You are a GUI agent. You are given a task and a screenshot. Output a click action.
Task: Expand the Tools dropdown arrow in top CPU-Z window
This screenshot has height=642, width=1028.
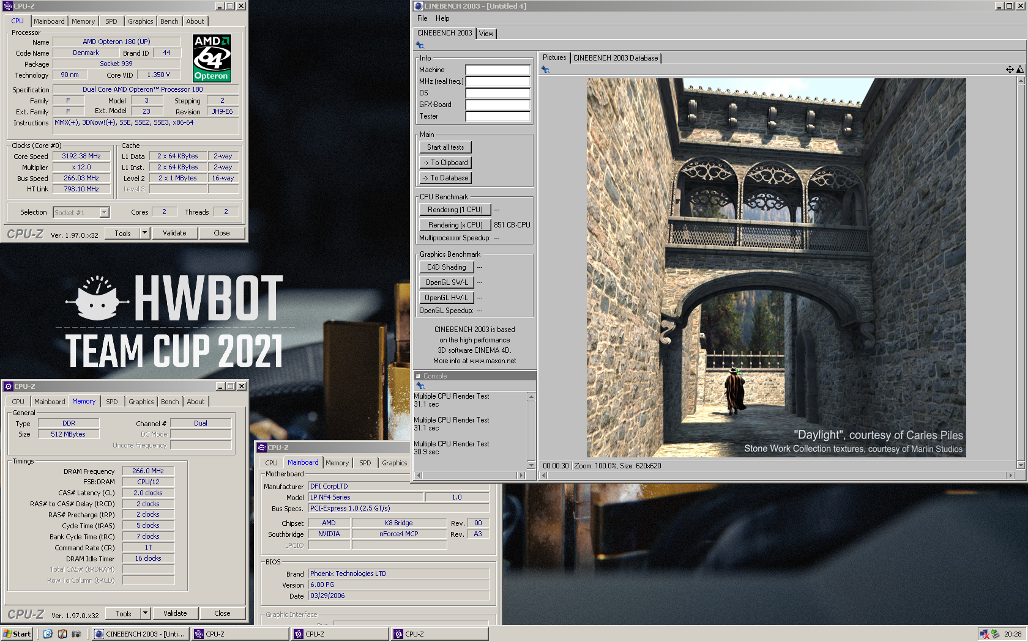click(144, 233)
